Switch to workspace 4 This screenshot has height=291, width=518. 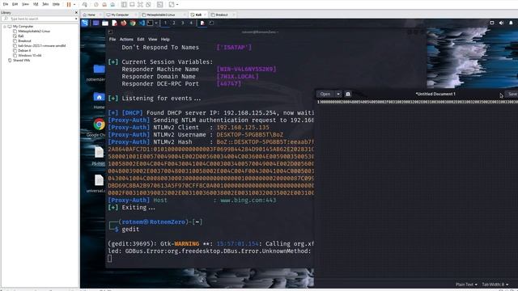click(x=191, y=23)
